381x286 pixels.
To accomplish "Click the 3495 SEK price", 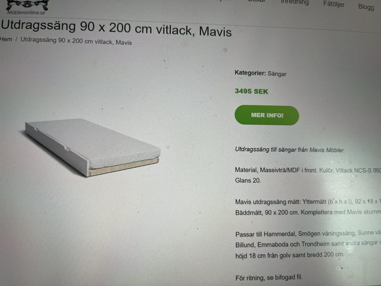I will tap(251, 91).
